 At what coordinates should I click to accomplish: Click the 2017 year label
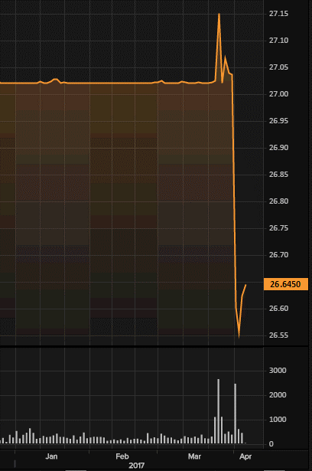click(136, 466)
